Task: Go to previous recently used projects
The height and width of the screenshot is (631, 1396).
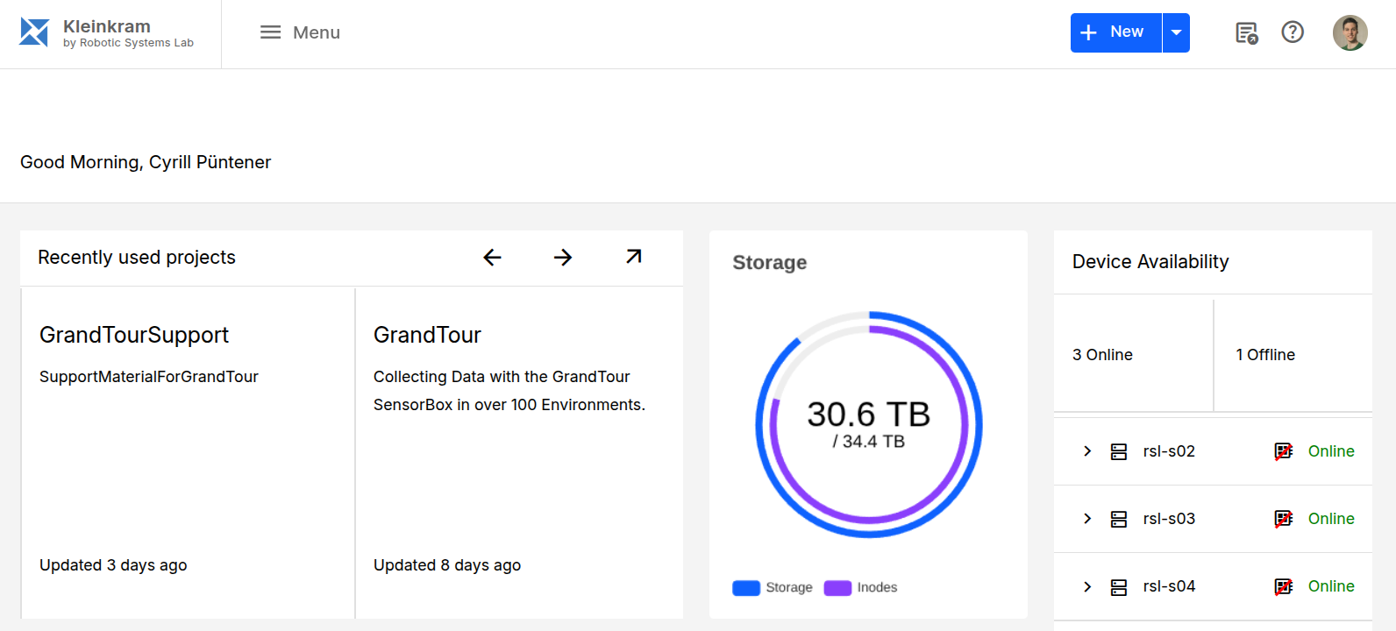Action: tap(492, 257)
